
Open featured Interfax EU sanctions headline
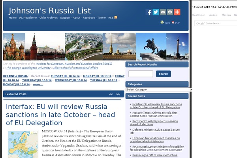point(60,115)
